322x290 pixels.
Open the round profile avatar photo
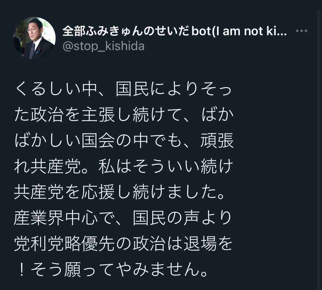click(x=34, y=38)
